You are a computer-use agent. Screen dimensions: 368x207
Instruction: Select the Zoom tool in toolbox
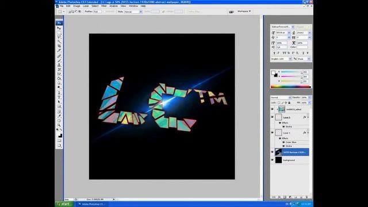click(x=59, y=125)
